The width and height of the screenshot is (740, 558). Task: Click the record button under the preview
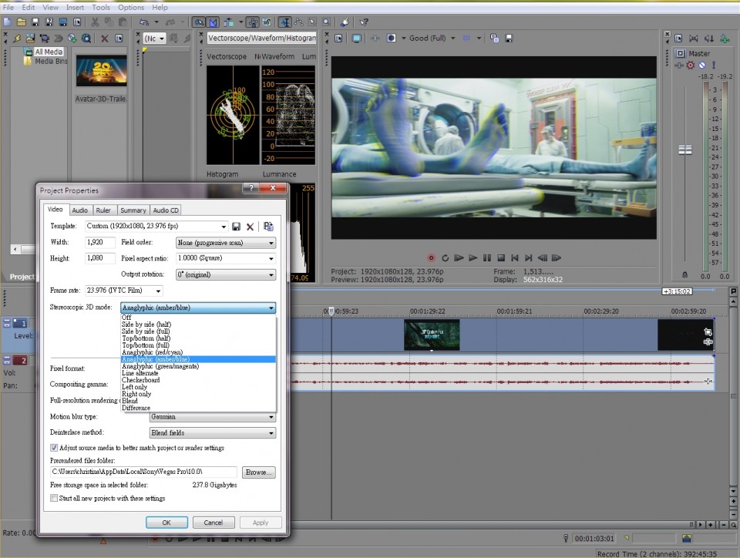431,257
